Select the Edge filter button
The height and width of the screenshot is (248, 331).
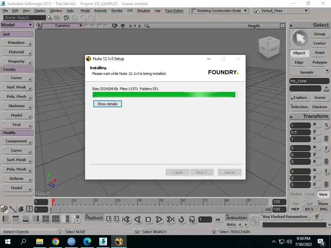pos(299,62)
